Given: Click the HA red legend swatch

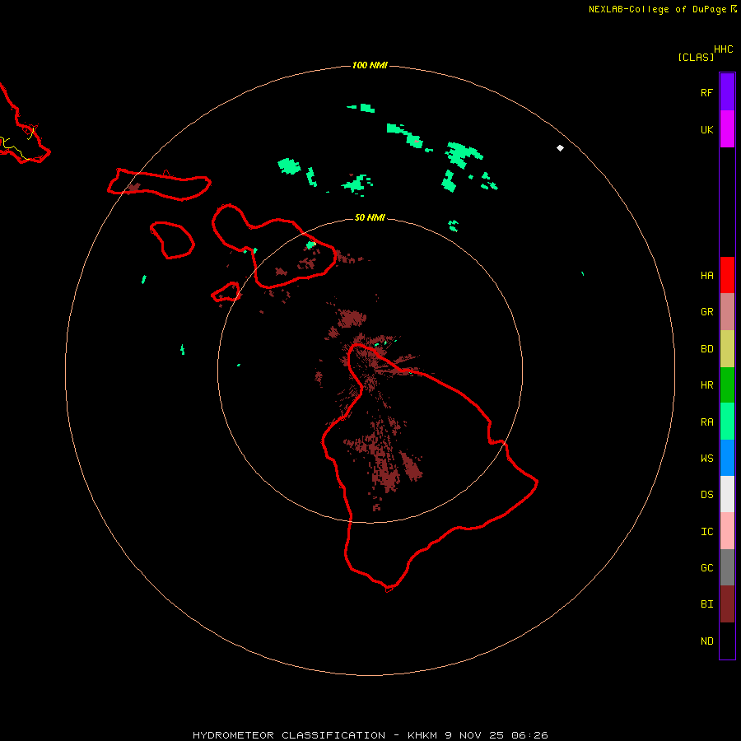Looking at the screenshot, I should point(727,275).
